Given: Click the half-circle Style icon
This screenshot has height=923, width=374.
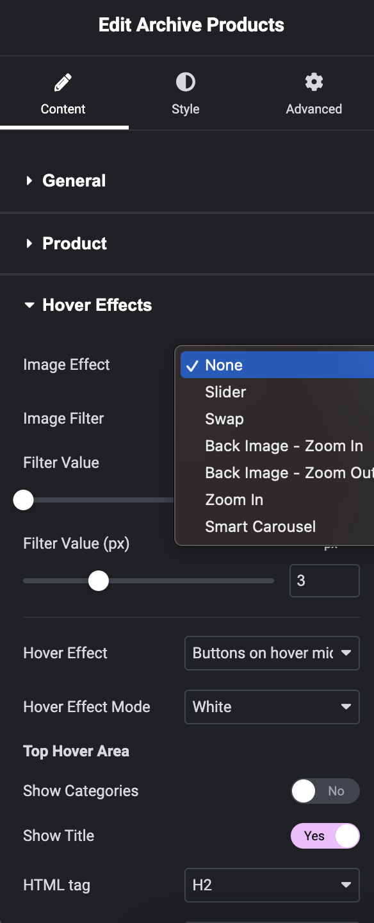Looking at the screenshot, I should point(186,82).
